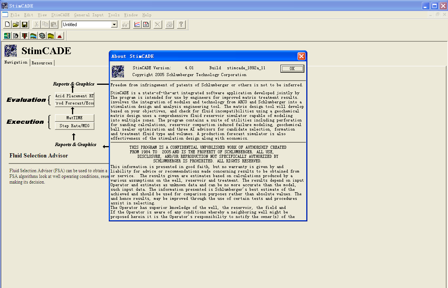Open the Tools menu

114,15
